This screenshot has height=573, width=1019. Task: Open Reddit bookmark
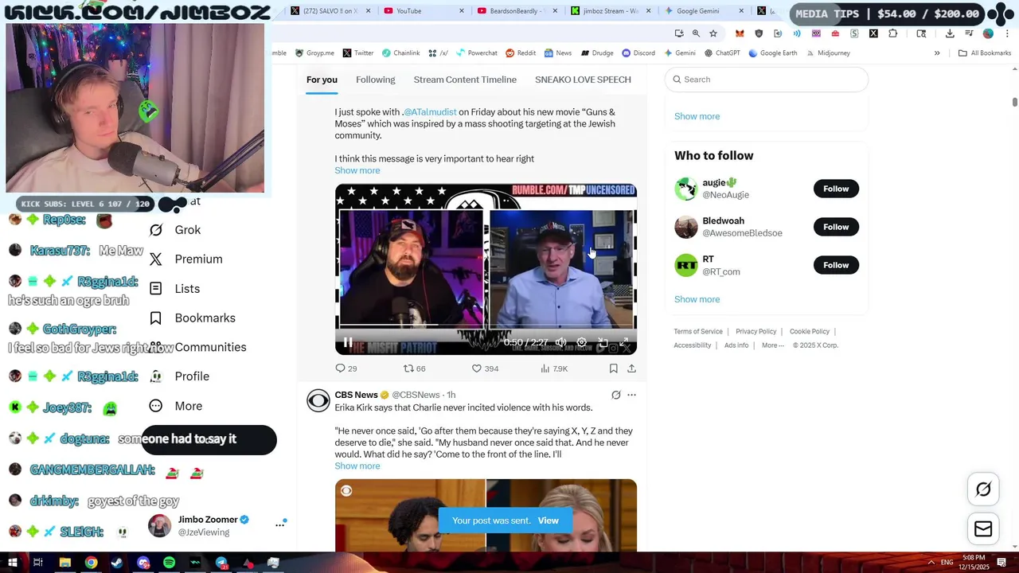click(x=520, y=53)
